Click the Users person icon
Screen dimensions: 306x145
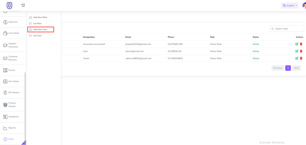click(5, 139)
